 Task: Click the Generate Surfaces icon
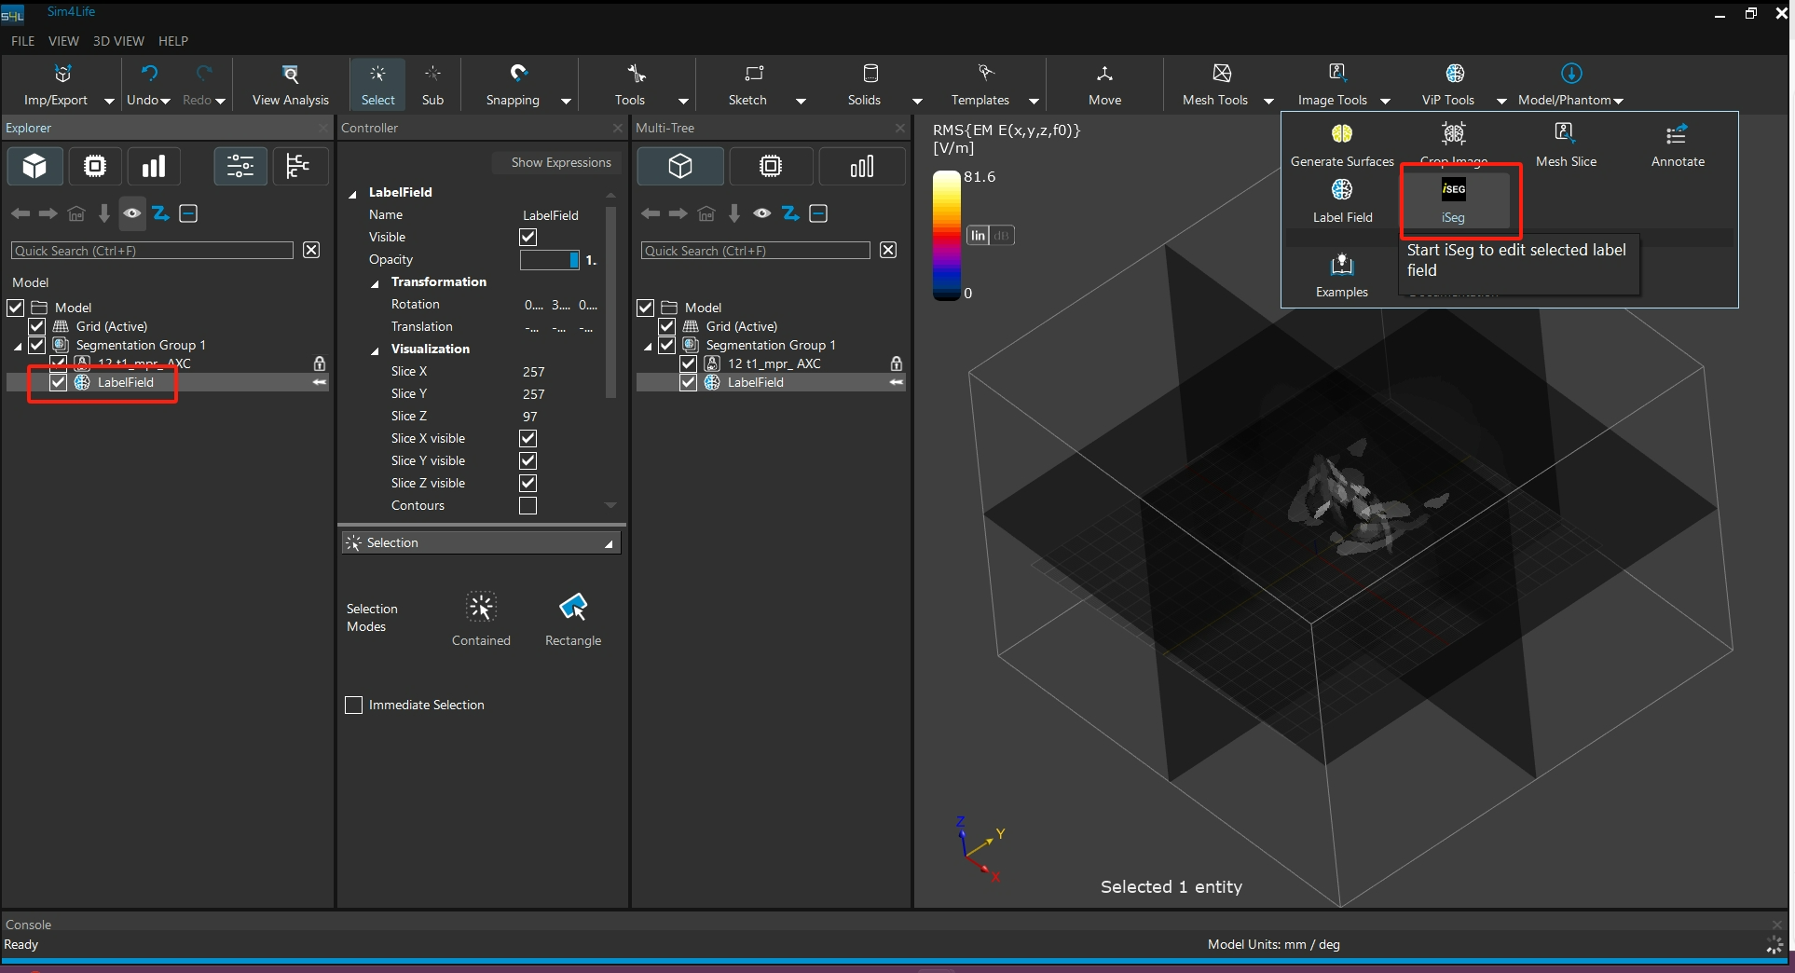(x=1341, y=135)
